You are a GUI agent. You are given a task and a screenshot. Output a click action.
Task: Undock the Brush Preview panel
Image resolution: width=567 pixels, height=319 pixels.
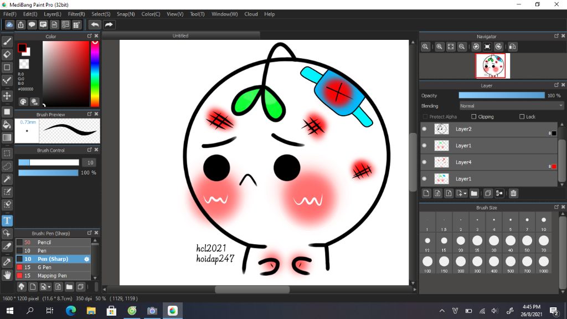point(89,114)
